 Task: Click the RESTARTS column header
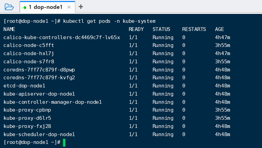pyautogui.click(x=194, y=29)
